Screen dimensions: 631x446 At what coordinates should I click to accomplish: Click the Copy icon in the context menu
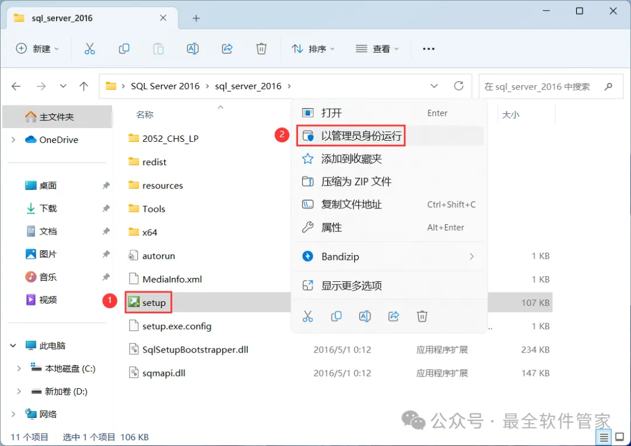(336, 316)
